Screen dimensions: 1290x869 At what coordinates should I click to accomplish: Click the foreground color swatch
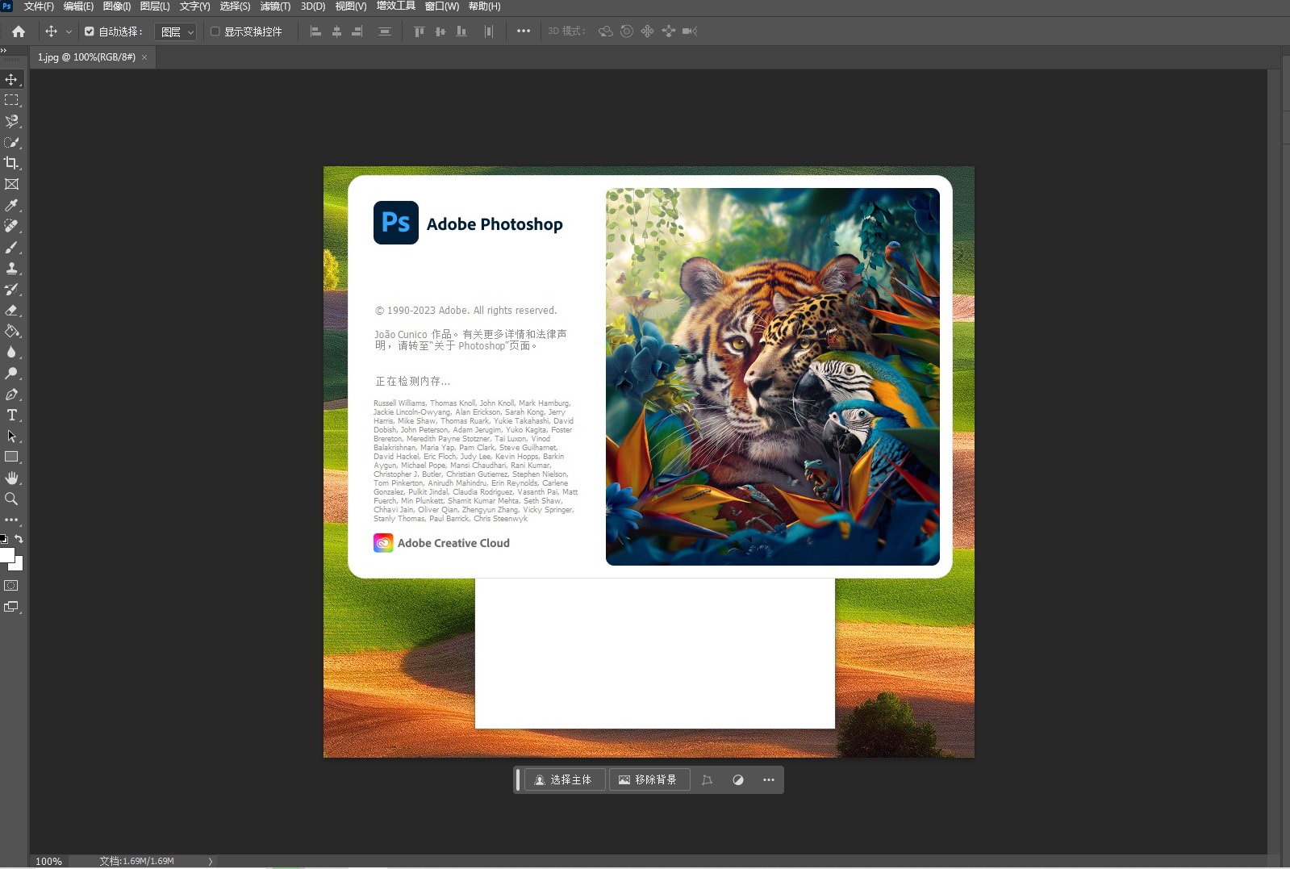6,555
